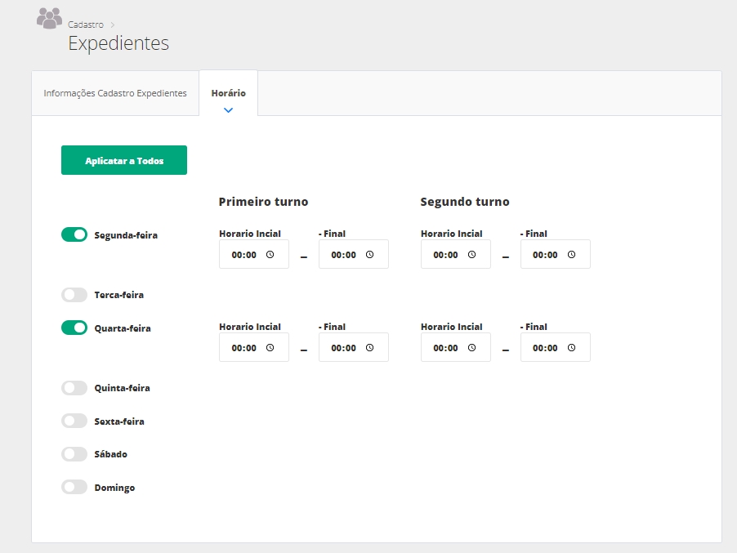Expand the chevron under Horário tab
This screenshot has width=737, height=553.
(x=228, y=109)
